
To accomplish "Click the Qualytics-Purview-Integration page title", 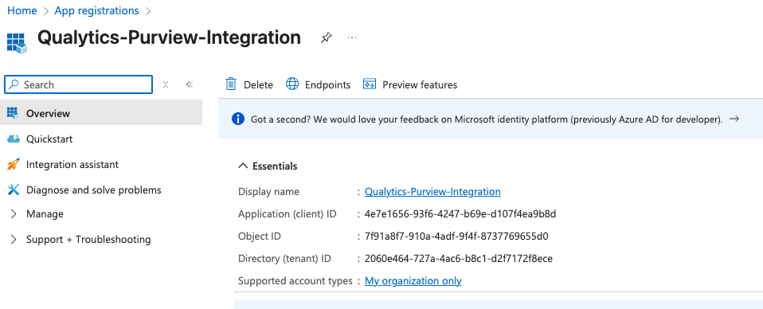I will tap(169, 37).
